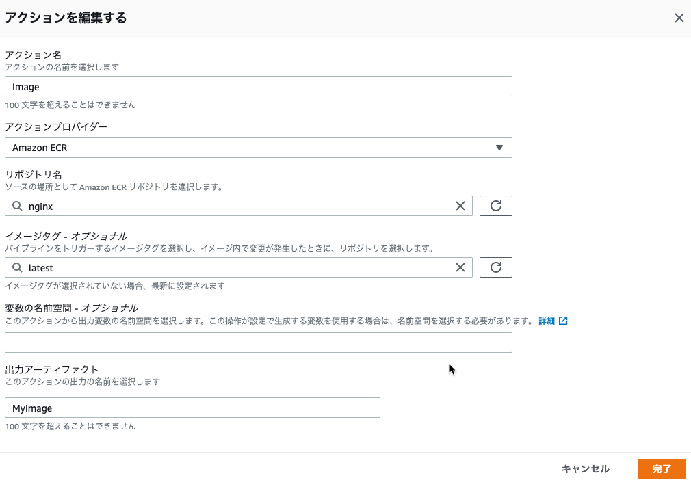Click the orange 完了 done button
The width and height of the screenshot is (691, 480).
click(x=662, y=469)
